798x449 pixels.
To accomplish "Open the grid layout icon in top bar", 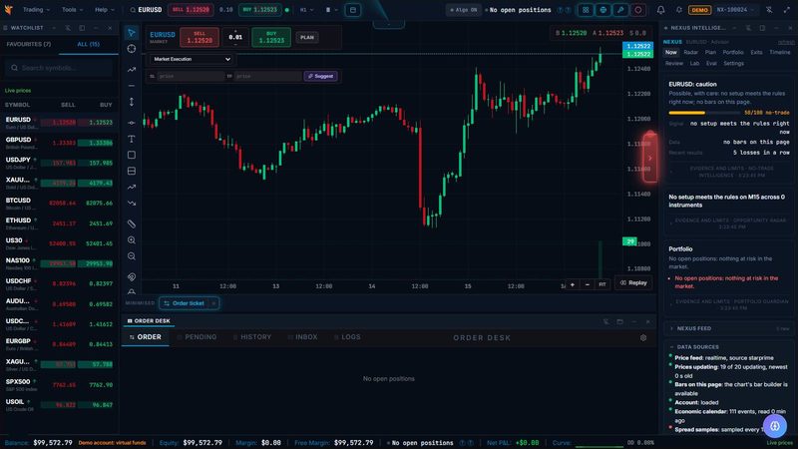I will (x=586, y=10).
